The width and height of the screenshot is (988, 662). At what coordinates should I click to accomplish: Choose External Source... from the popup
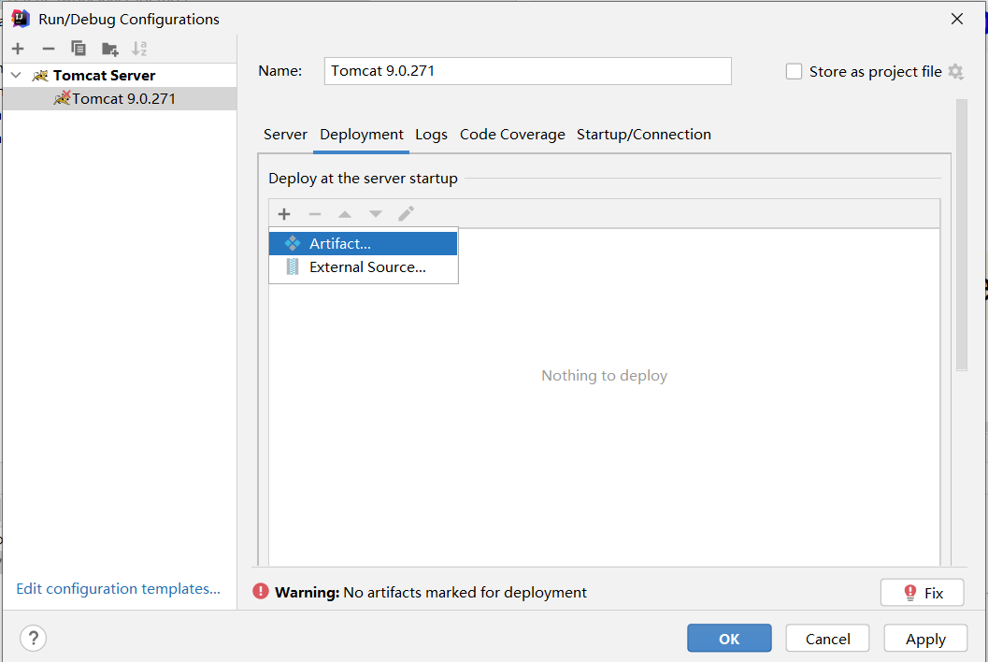pyautogui.click(x=363, y=267)
